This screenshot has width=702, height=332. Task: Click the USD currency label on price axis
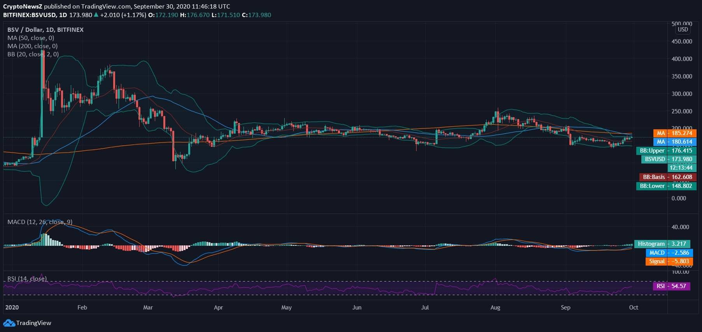[683, 30]
